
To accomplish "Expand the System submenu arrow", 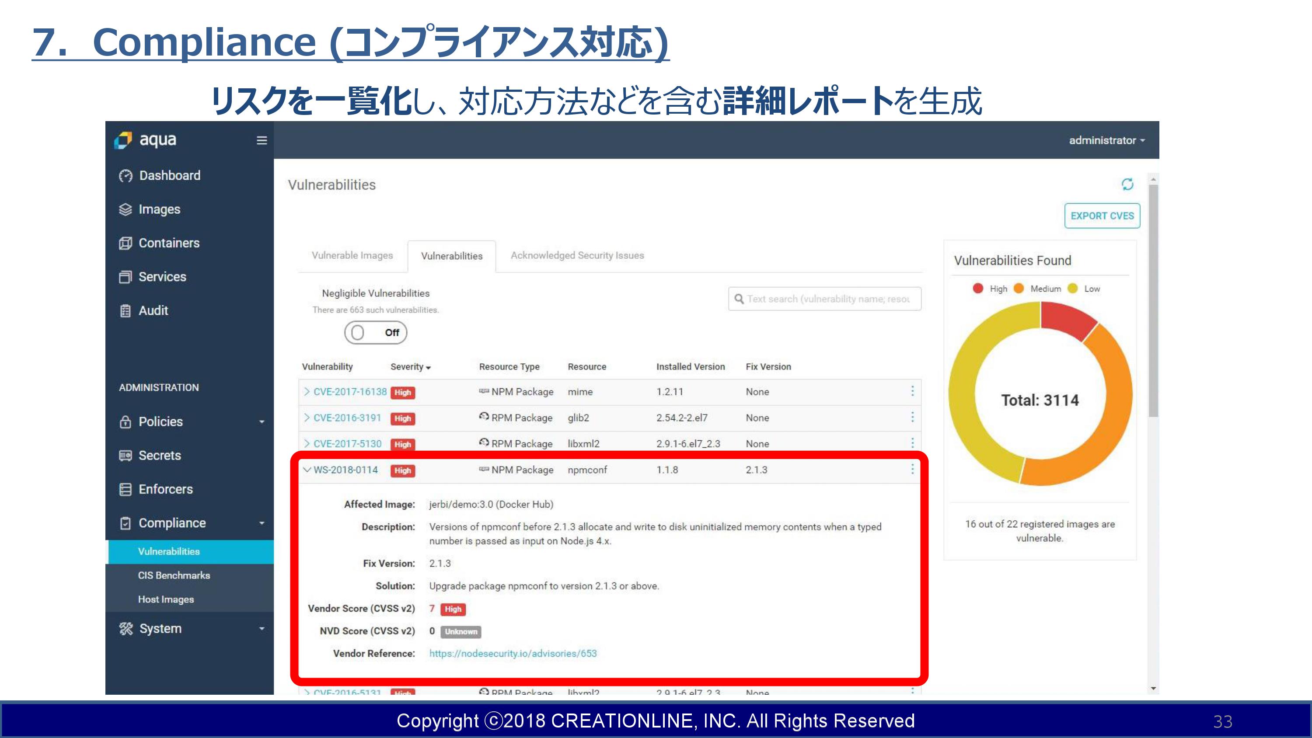I will (x=262, y=629).
